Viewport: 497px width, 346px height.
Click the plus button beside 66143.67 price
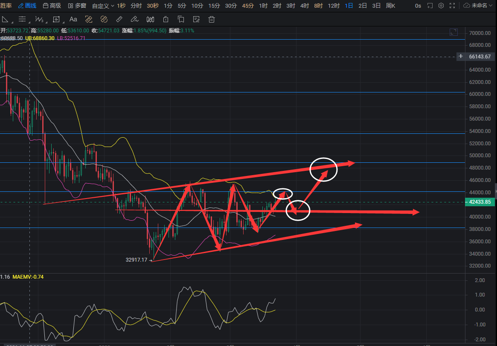point(460,56)
